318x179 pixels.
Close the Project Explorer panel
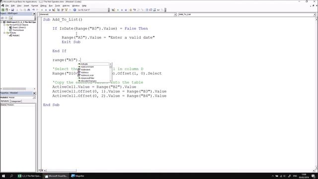(34, 13)
